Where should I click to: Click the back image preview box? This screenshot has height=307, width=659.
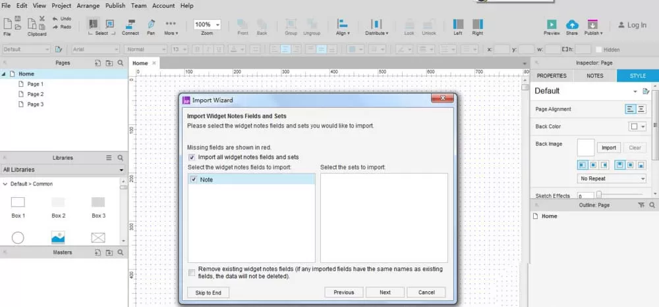pos(586,148)
